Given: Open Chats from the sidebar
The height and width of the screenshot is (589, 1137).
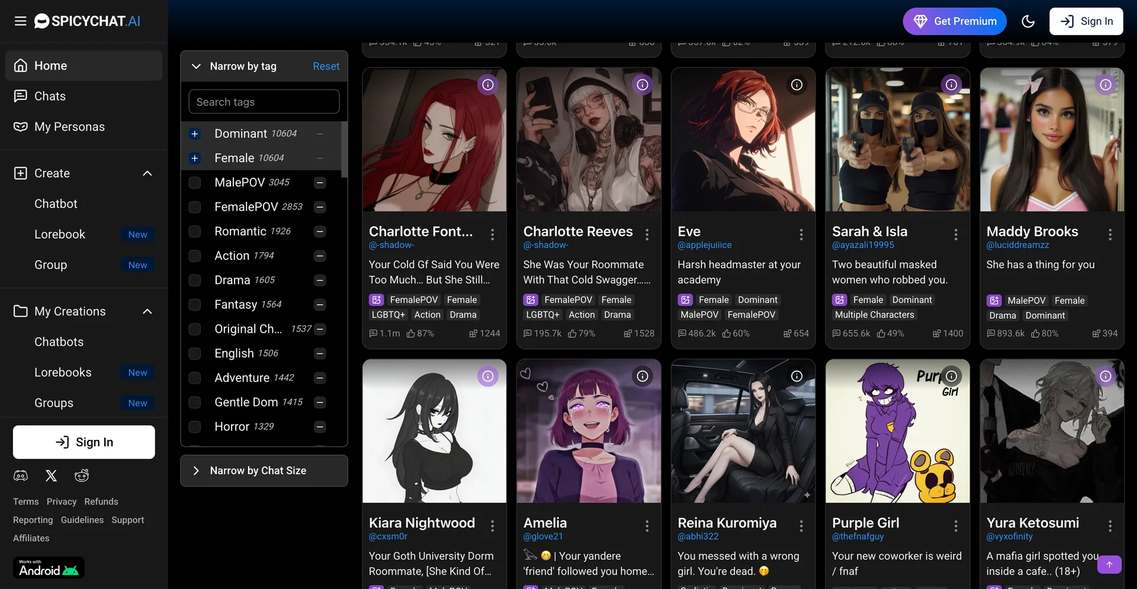Looking at the screenshot, I should click(50, 95).
